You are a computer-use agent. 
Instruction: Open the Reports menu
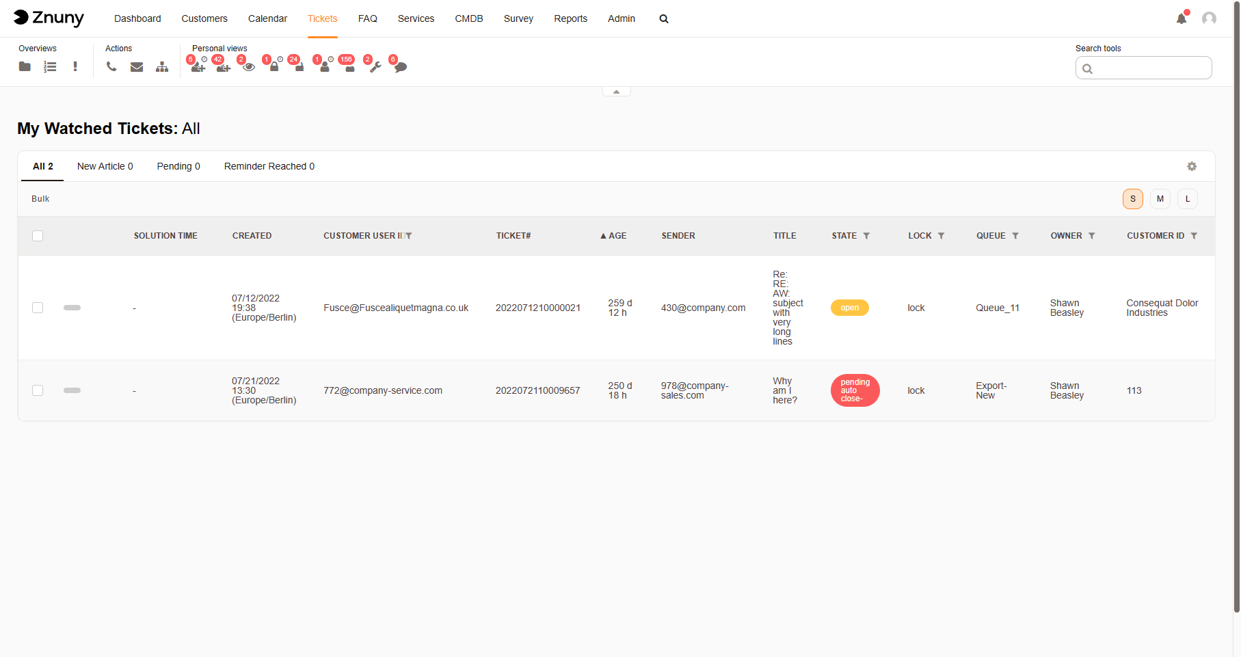tap(570, 18)
